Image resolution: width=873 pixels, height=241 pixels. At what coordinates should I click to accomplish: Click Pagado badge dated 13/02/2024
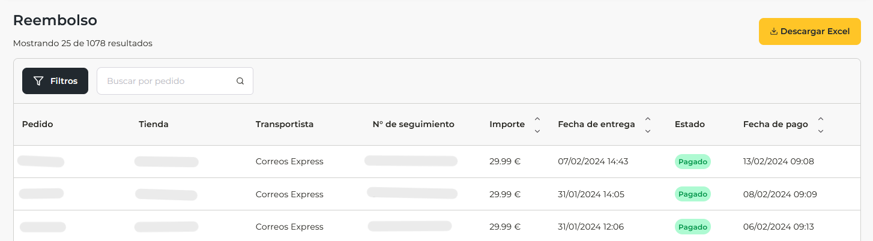pos(692,162)
